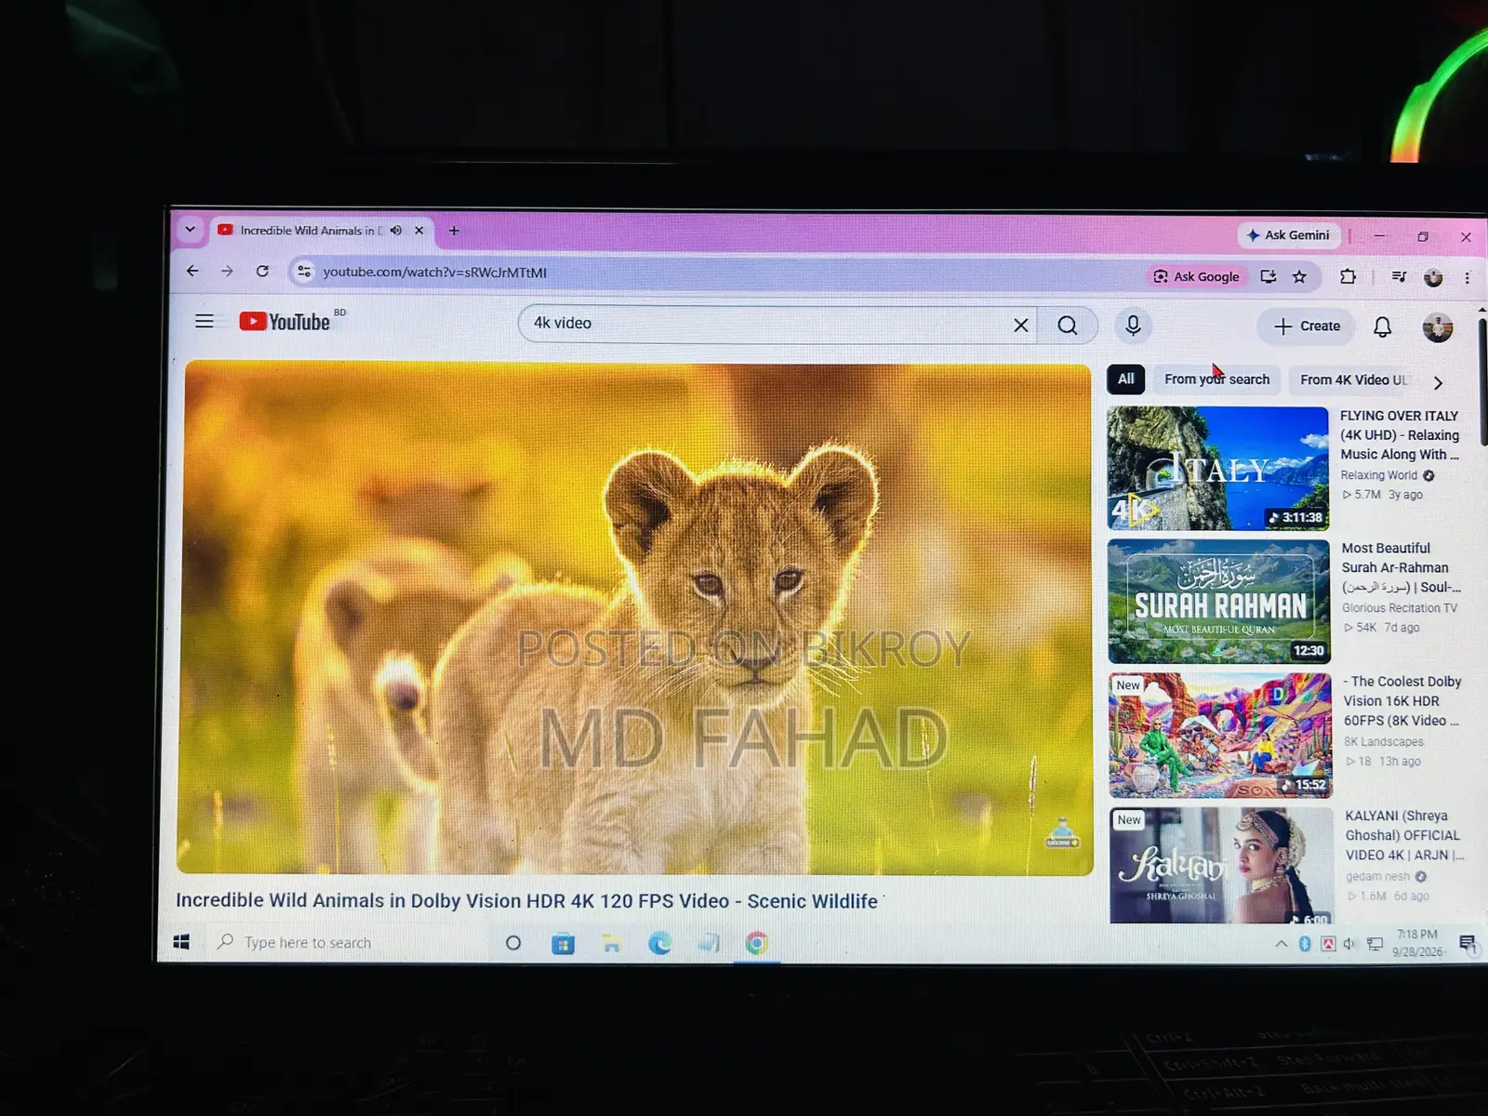Start voice search with the microphone
The image size is (1488, 1116).
[1133, 325]
